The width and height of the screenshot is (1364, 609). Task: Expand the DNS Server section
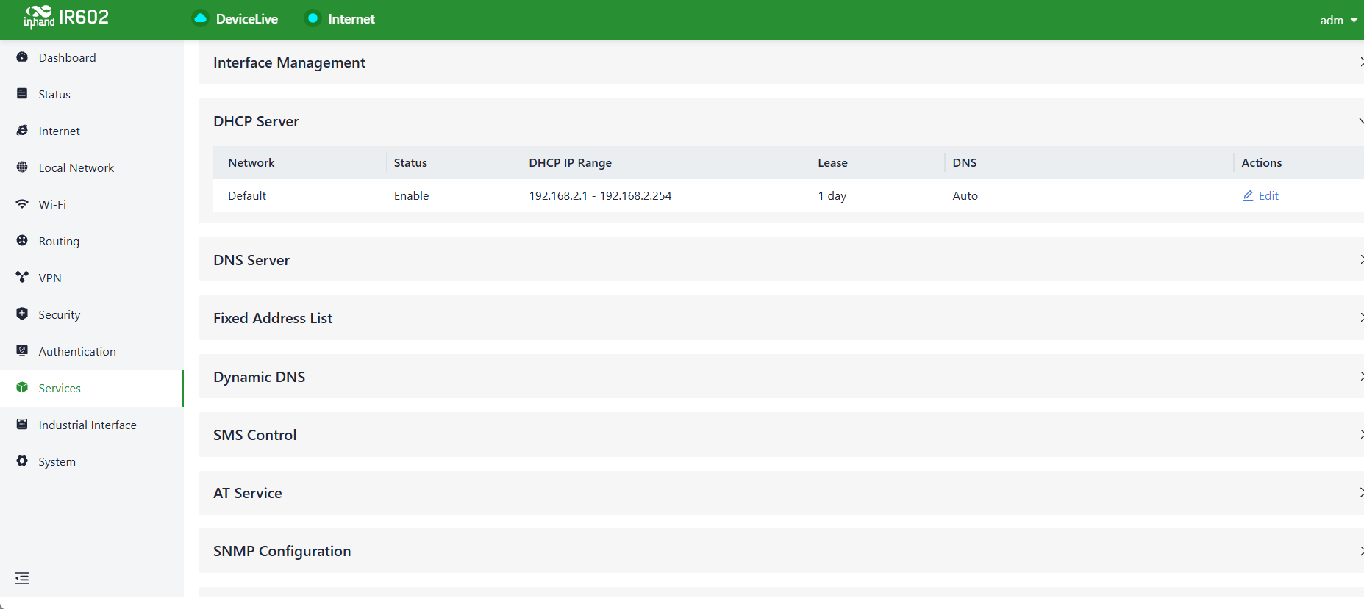coord(1360,260)
